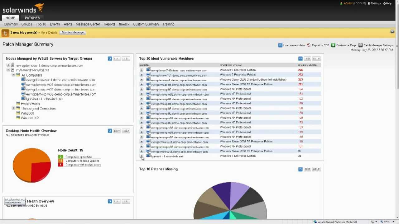Refresh the Top 30 Most Vulnerable Machines panel

click(x=300, y=58)
